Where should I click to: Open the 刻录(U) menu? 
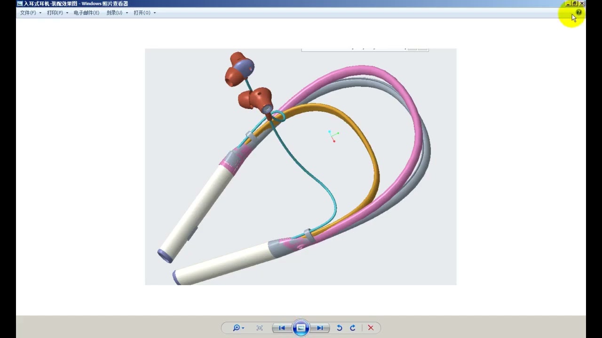tap(117, 13)
